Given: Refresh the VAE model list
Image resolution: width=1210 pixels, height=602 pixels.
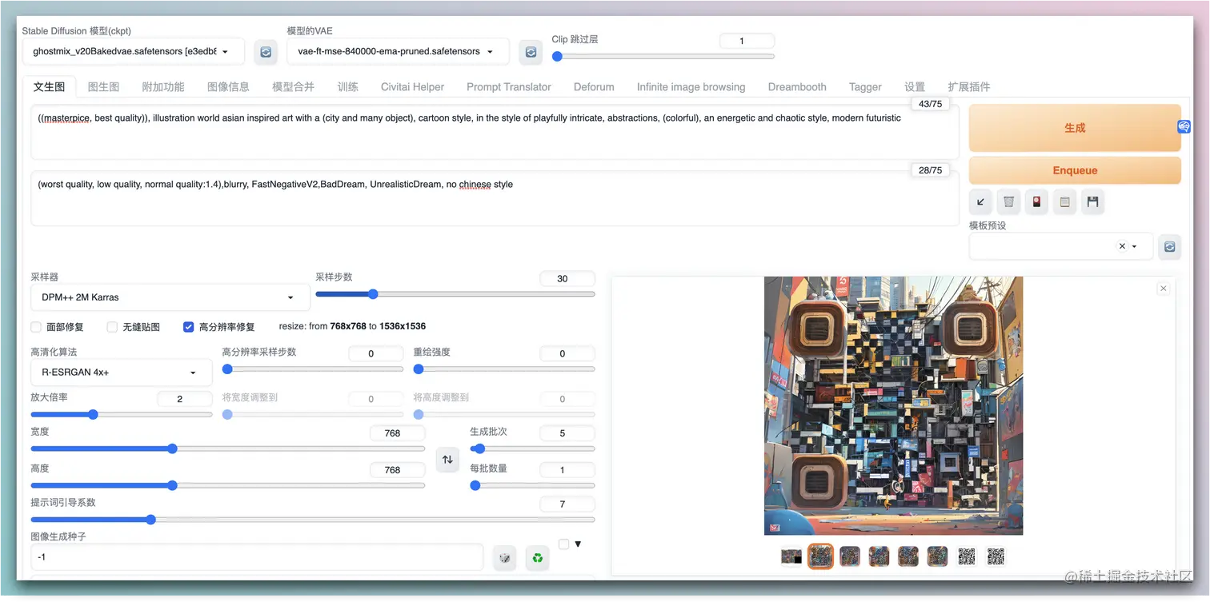Looking at the screenshot, I should [x=531, y=51].
